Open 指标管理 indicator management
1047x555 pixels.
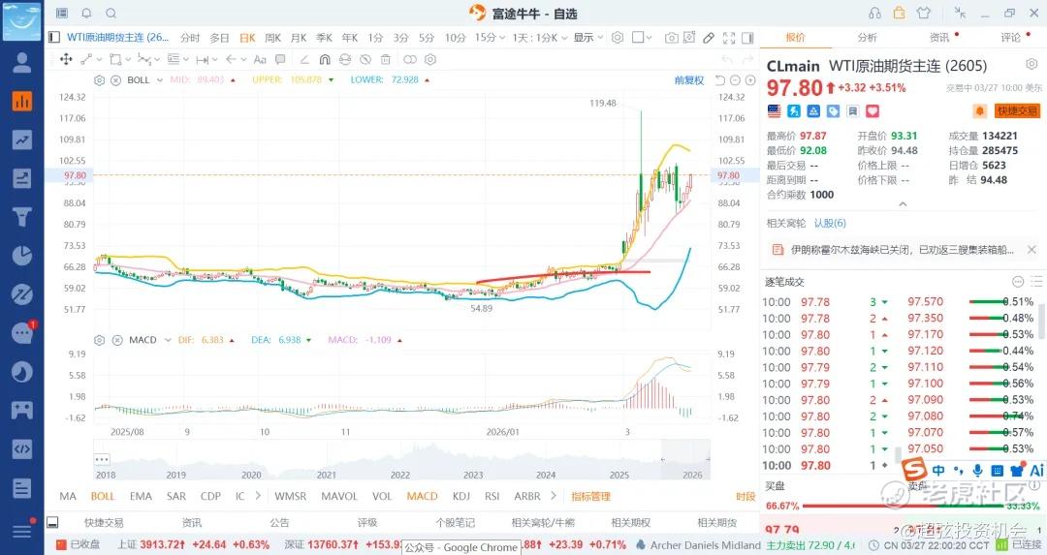coord(591,496)
